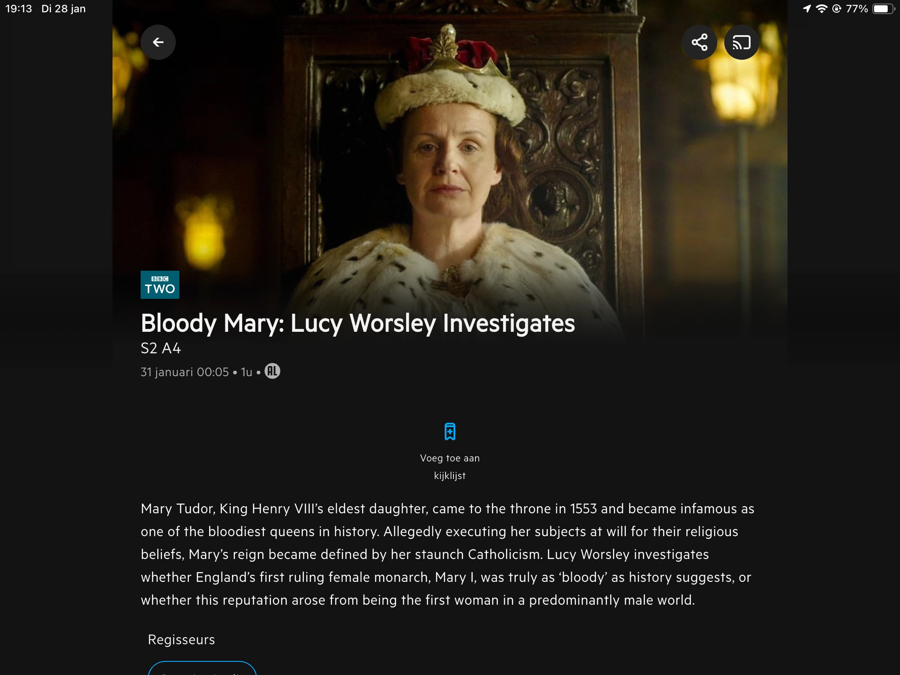This screenshot has width=900, height=675.
Task: Tap the S2 A4 episode label
Action: coord(161,348)
